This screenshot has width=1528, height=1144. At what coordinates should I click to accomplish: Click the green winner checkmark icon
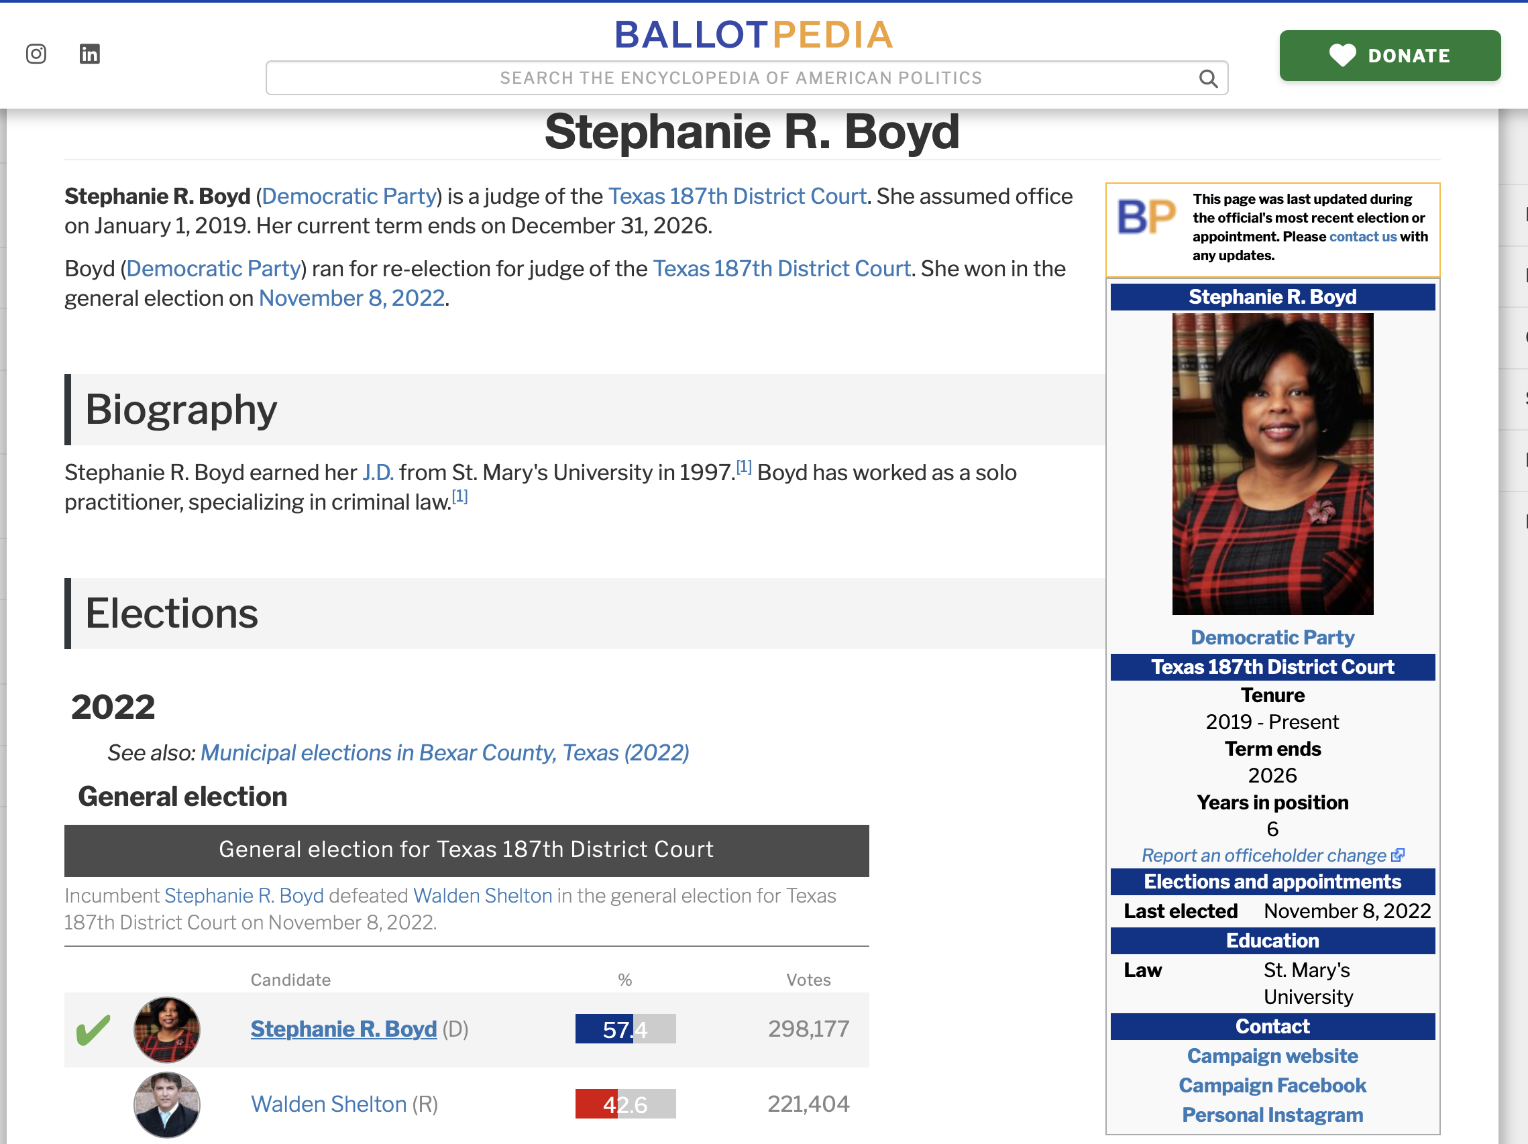93,1029
